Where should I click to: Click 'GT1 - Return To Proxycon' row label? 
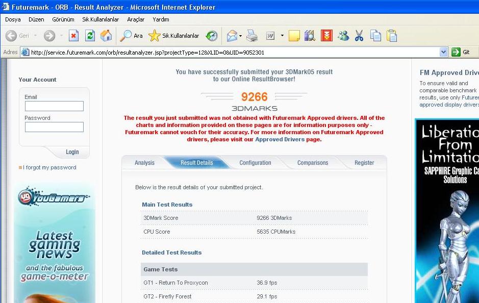pos(175,283)
